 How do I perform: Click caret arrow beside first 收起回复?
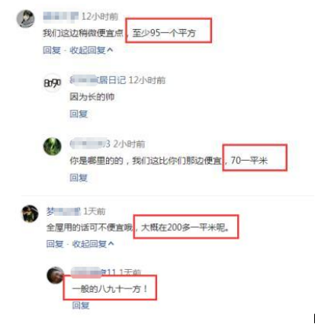pos(110,50)
